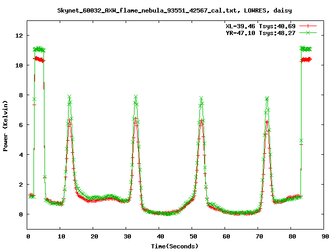Select the XL-39.46 Tsys:40.69 legend label
Viewport: 335px width, 251px height.
pos(261,26)
